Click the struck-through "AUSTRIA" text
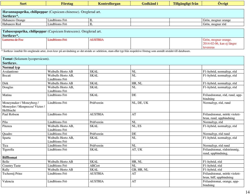This screenshot has width=250, height=194. pyautogui.click(x=97, y=40)
